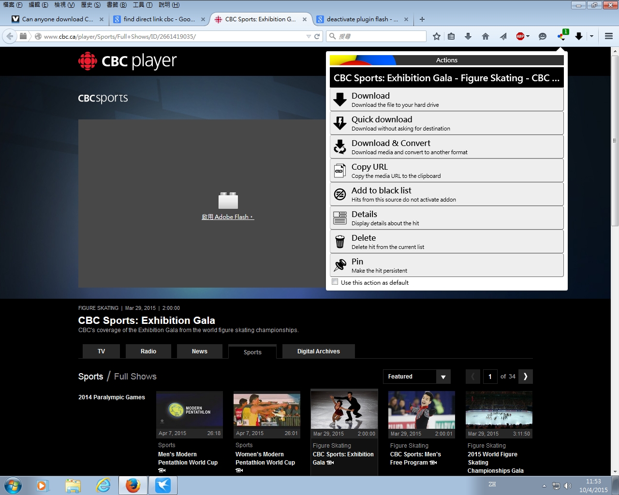619x495 pixels.
Task: Open the Adblock Plus ABP icon
Action: (x=520, y=36)
